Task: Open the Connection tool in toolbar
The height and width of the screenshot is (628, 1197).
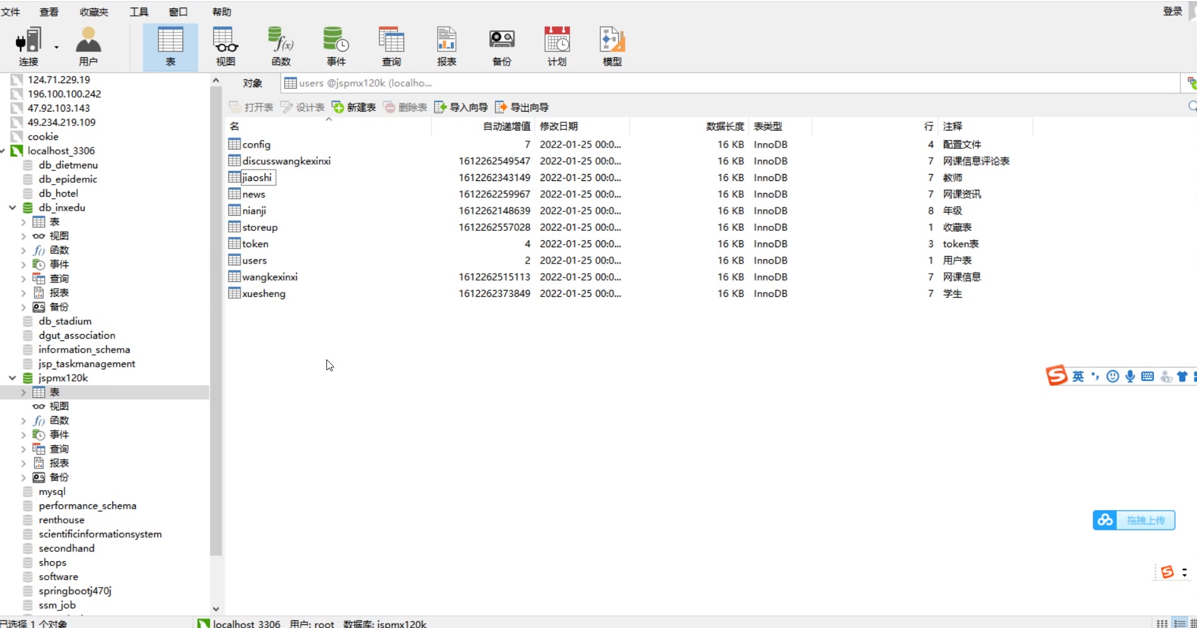Action: [x=28, y=47]
